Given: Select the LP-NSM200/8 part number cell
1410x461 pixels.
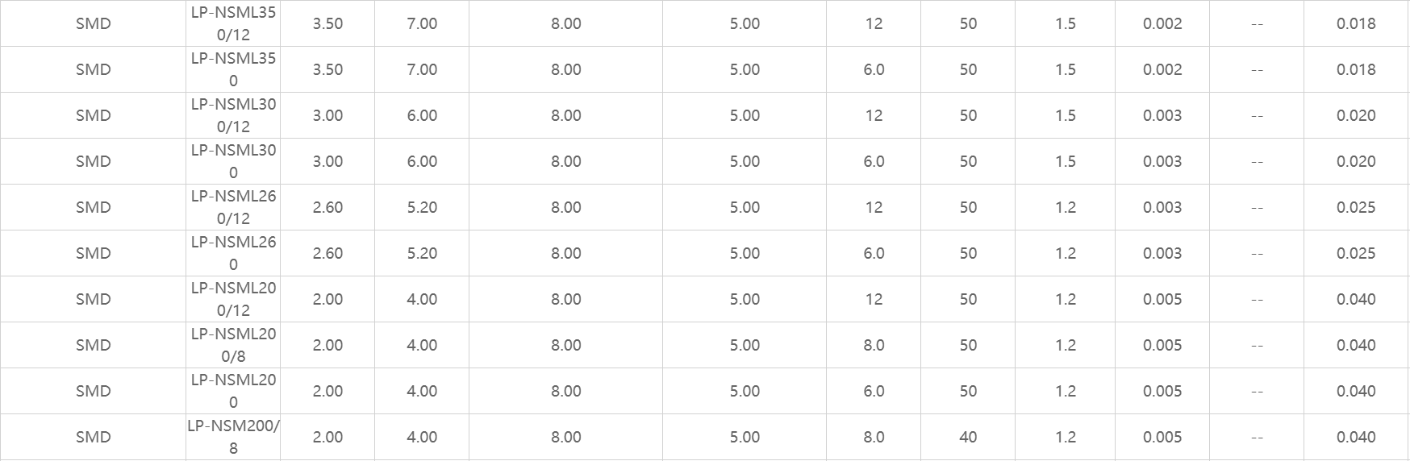Looking at the screenshot, I should tap(233, 437).
